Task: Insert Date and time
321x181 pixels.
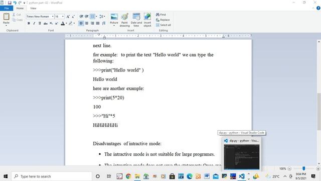Action: [136, 20]
